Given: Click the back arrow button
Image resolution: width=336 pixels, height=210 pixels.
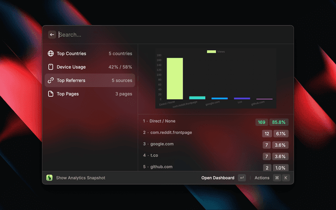Looking at the screenshot, I should coord(52,35).
